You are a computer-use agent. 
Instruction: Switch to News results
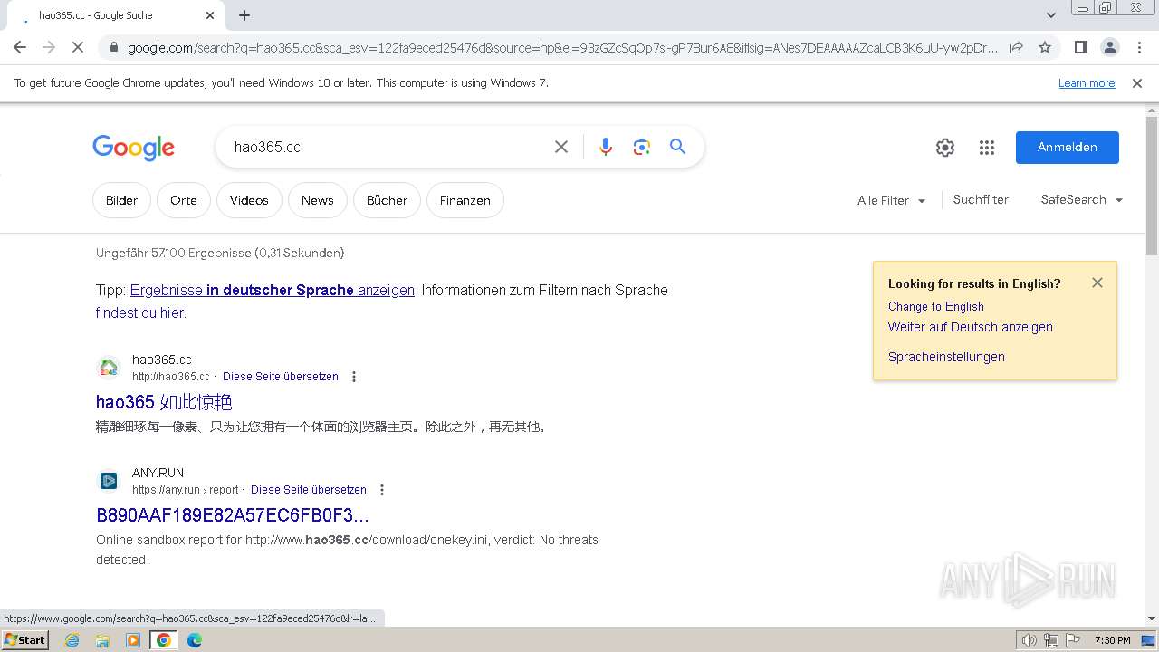318,200
